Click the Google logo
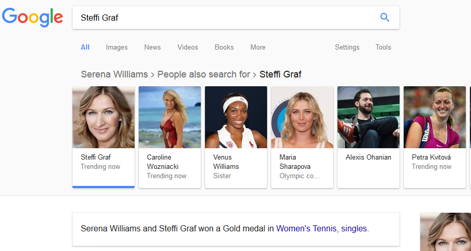This screenshot has width=471, height=251. [x=33, y=18]
